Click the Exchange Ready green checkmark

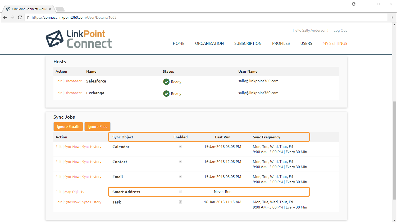tap(166, 94)
